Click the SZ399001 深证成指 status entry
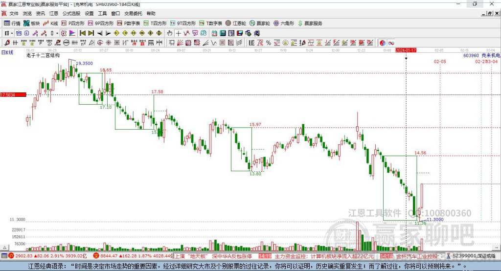Image resolution: width=501 pixels, height=271 pixels. point(474,256)
